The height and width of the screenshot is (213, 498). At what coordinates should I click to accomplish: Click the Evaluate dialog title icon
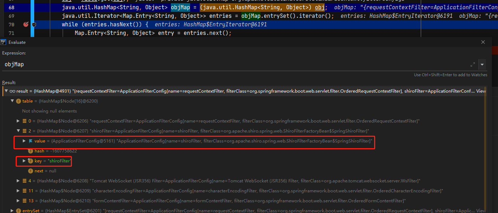(3, 42)
